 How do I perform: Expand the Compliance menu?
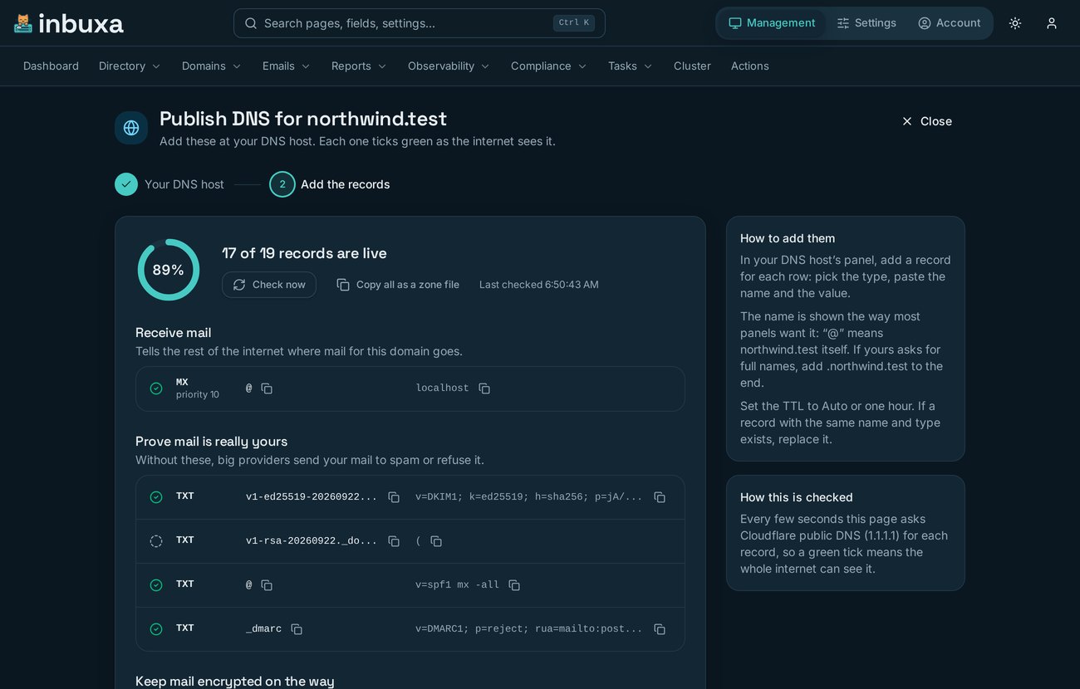point(549,66)
